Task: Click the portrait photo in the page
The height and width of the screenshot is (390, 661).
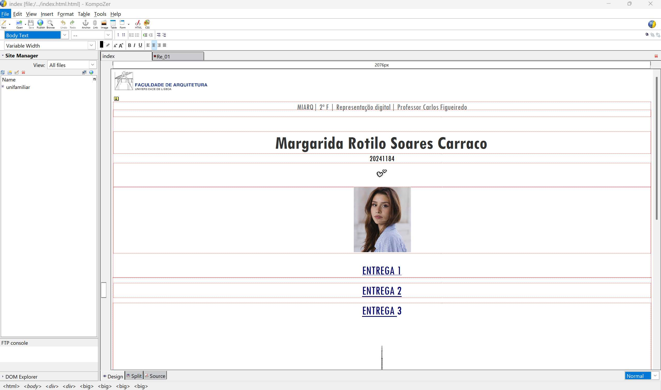Action: pos(382,220)
